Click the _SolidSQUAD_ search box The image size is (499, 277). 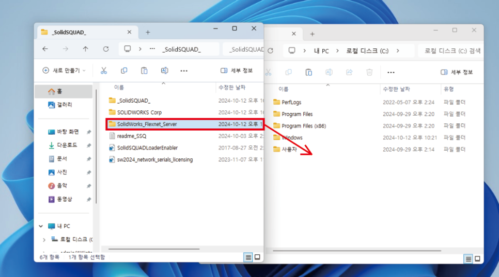coord(243,49)
